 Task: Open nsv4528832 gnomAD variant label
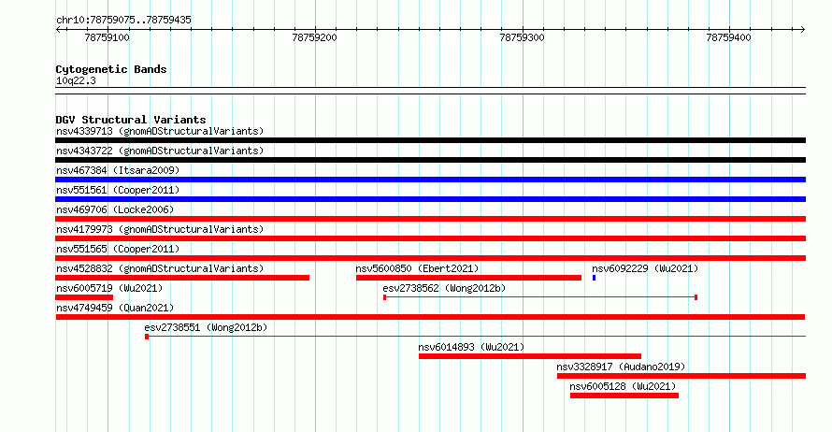tap(160, 268)
